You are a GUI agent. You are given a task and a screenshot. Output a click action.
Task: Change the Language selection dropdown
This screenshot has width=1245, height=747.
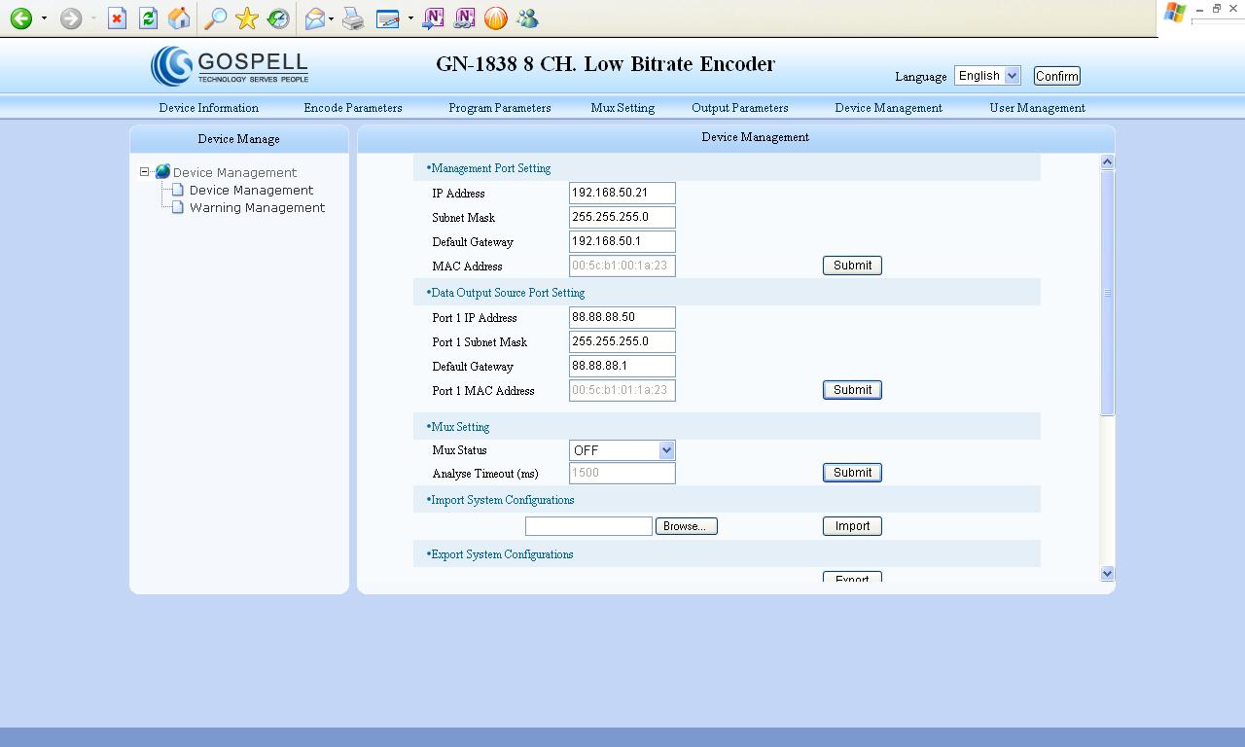point(986,75)
